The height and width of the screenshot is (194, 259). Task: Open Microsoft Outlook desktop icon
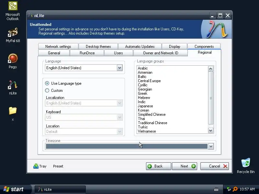pyautogui.click(x=13, y=11)
